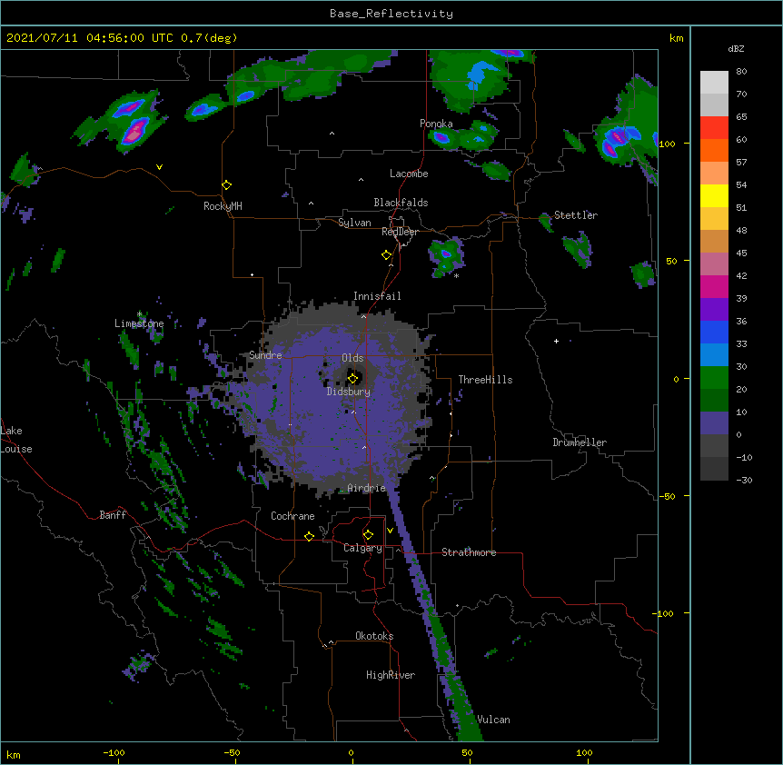The height and width of the screenshot is (765, 783).
Task: Click the Lake Louise label
Action: click(x=16, y=440)
